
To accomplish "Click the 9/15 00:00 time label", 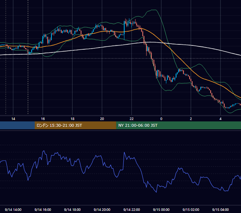I will [x=161, y=209].
